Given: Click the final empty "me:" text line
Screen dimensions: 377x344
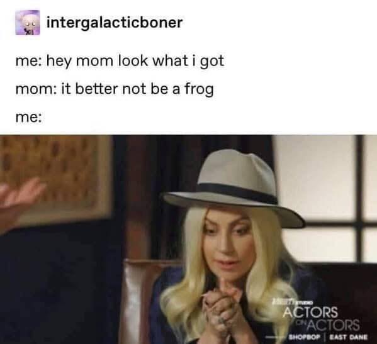Looking at the screenshot, I should pos(28,118).
